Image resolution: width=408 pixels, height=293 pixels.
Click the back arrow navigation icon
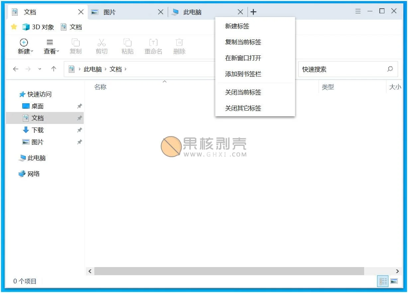[15, 69]
